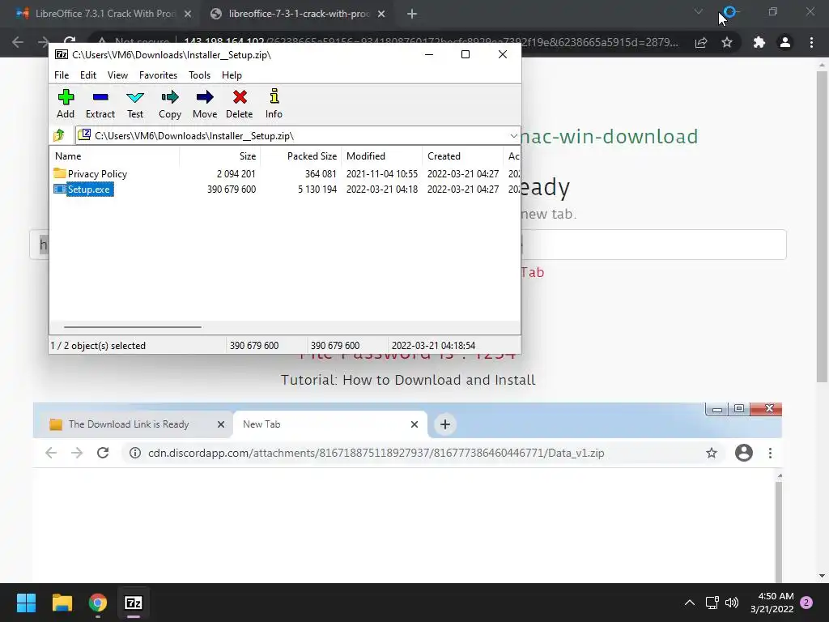Sort files by Size column header
Image resolution: width=829 pixels, height=622 pixels.
220,156
